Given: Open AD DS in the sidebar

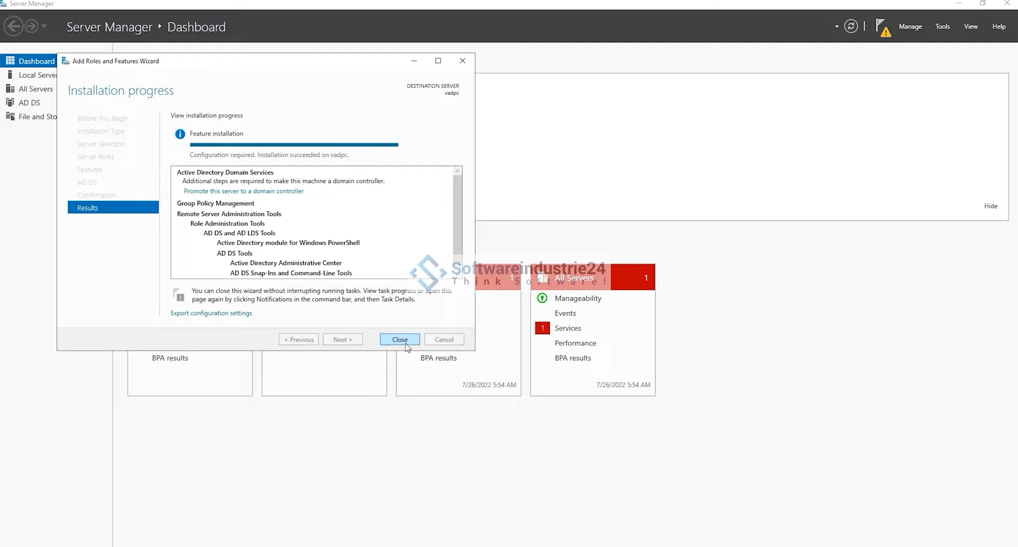Looking at the screenshot, I should point(29,103).
